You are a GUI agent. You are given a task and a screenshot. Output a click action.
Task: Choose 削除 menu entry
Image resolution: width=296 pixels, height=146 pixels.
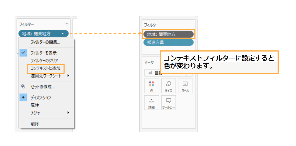[x=35, y=124]
